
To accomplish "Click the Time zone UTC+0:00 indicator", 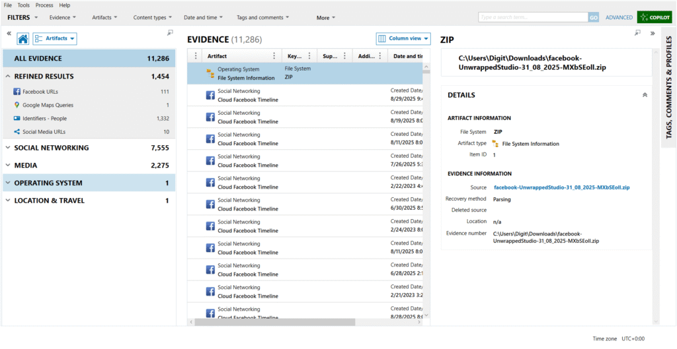I will [619, 339].
